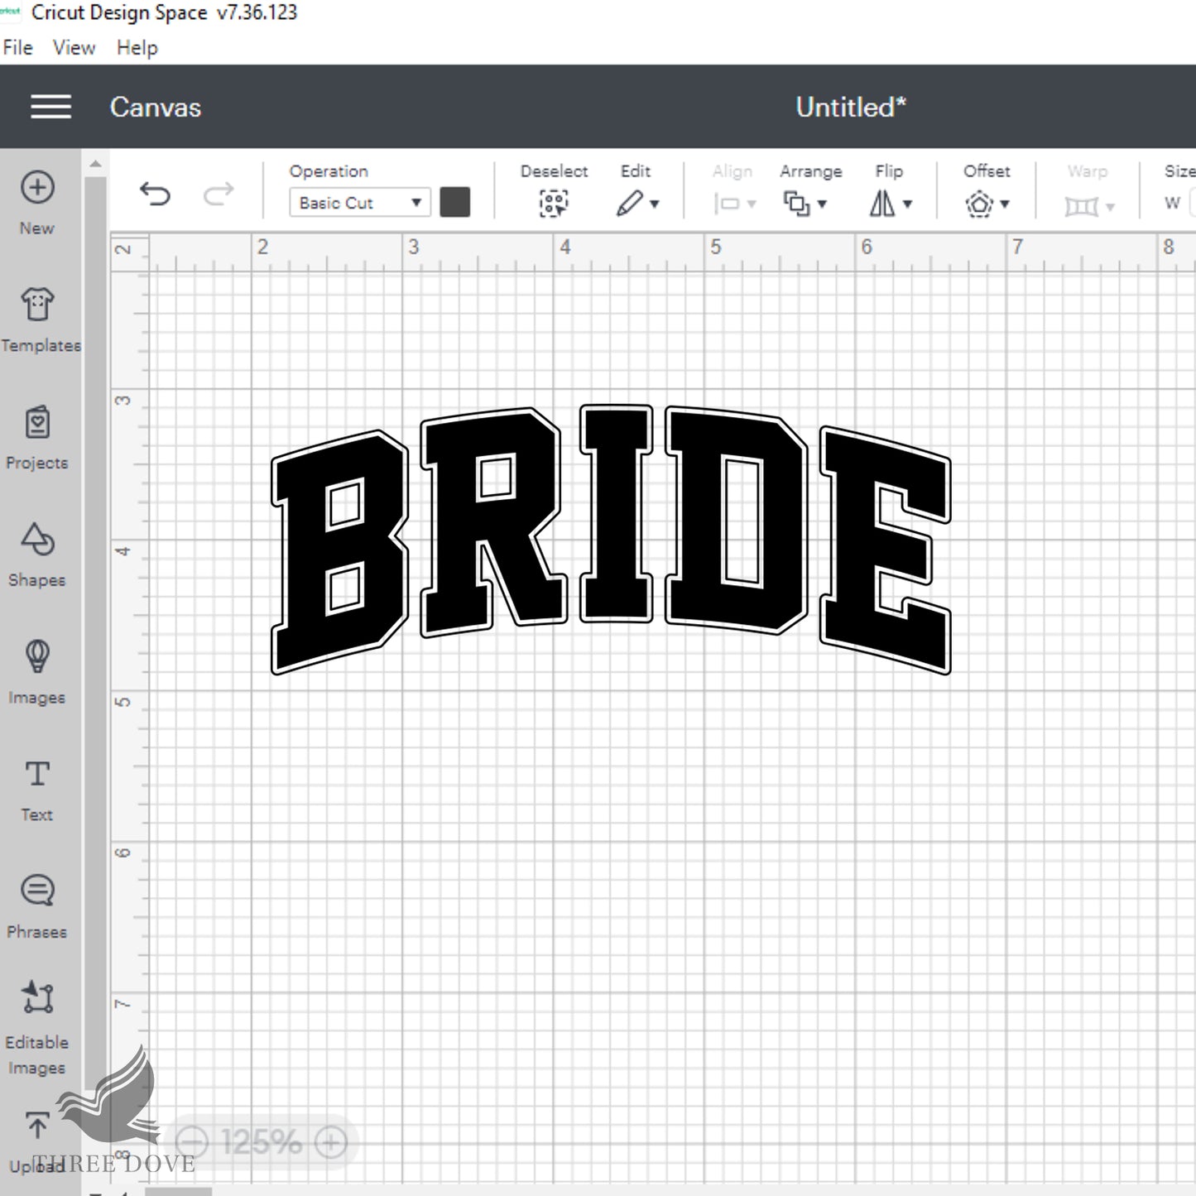This screenshot has height=1196, width=1196.
Task: Select the BRIDE design on canvas
Action: coord(611,540)
